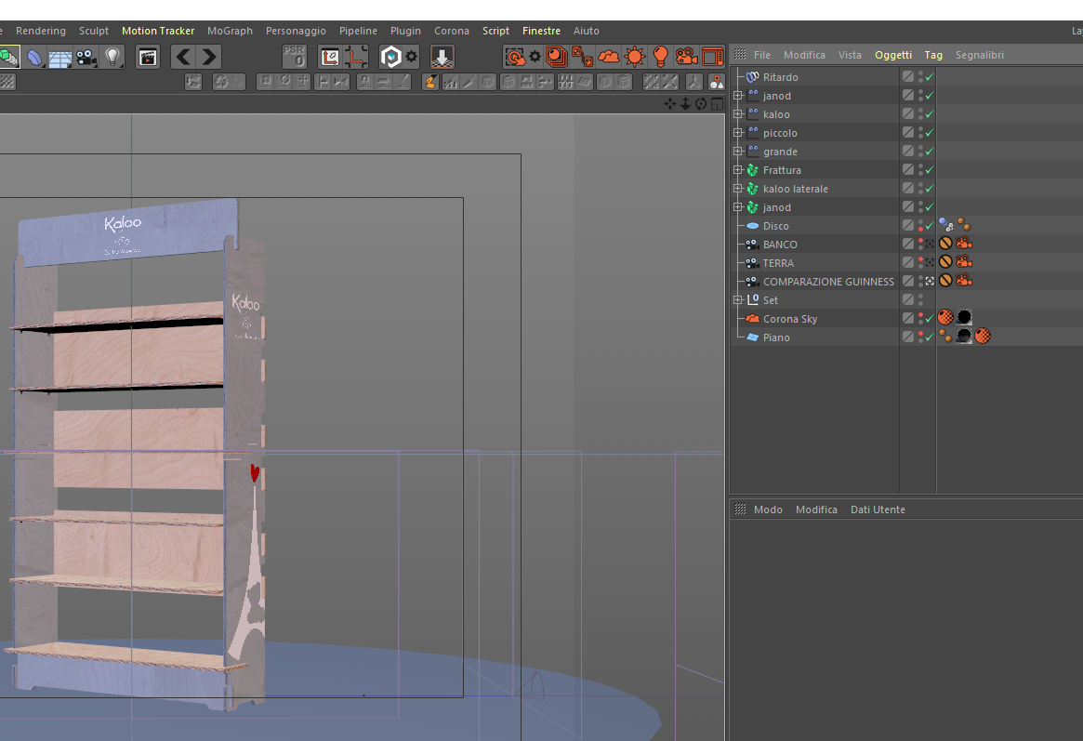Toggle enable checkmark for Corona Sky
The image size is (1083, 741).
(930, 319)
